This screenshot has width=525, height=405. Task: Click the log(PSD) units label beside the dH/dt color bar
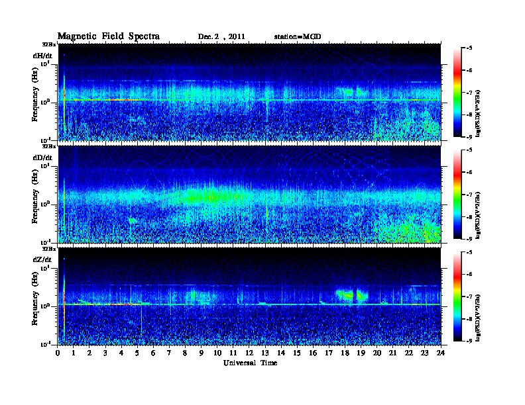[478, 113]
